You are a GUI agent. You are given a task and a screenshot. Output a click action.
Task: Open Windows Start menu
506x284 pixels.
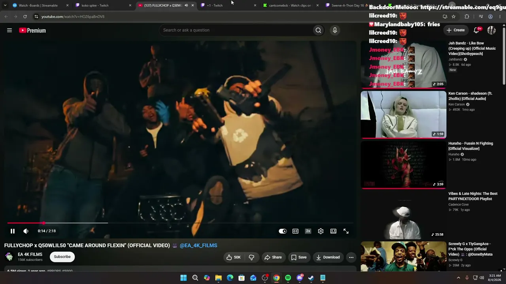(183, 278)
